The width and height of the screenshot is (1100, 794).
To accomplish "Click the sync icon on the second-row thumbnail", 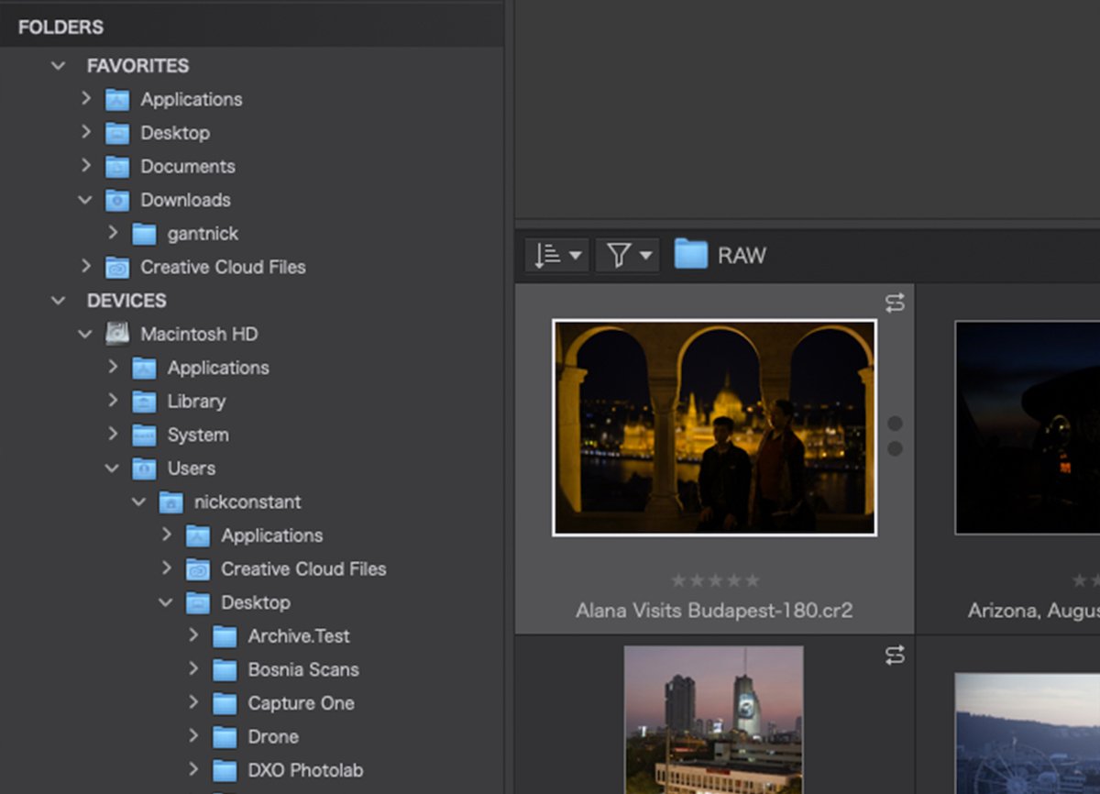I will [x=896, y=656].
